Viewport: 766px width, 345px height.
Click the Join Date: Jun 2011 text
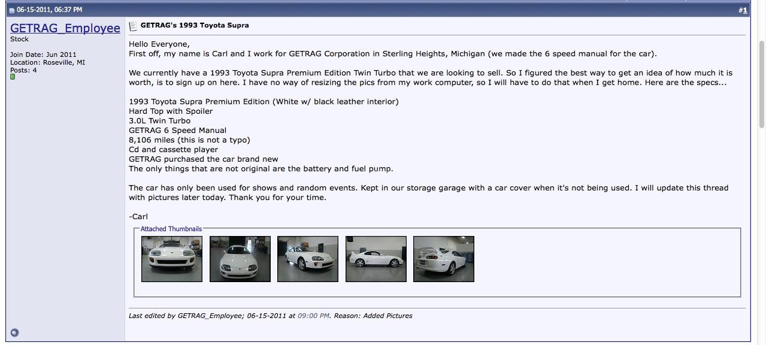pyautogui.click(x=43, y=55)
